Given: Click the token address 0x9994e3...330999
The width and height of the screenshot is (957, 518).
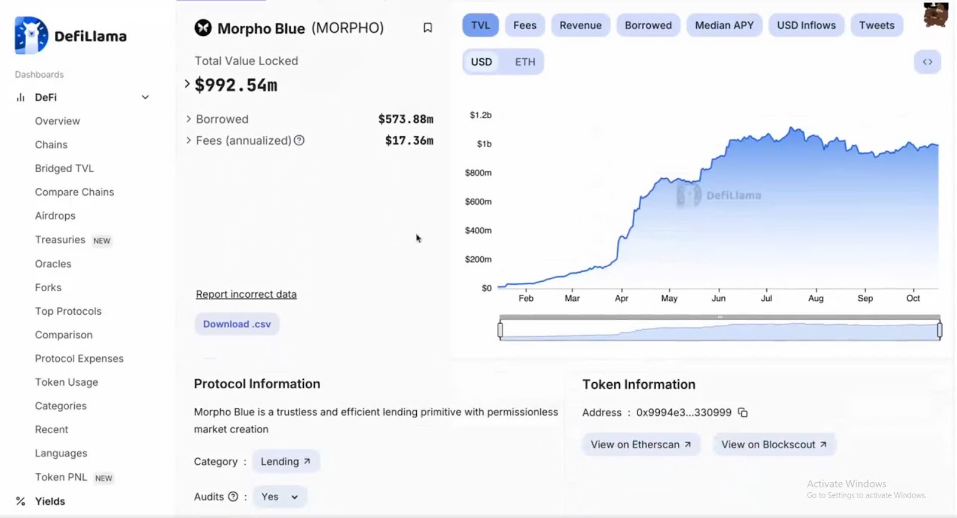Looking at the screenshot, I should point(684,413).
